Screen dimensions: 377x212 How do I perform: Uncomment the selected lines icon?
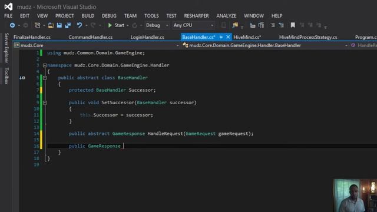pyautogui.click(x=281, y=25)
